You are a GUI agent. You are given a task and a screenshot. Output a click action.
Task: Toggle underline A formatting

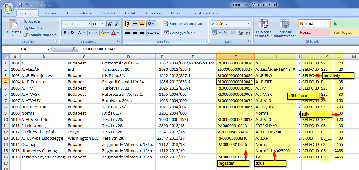(79, 33)
